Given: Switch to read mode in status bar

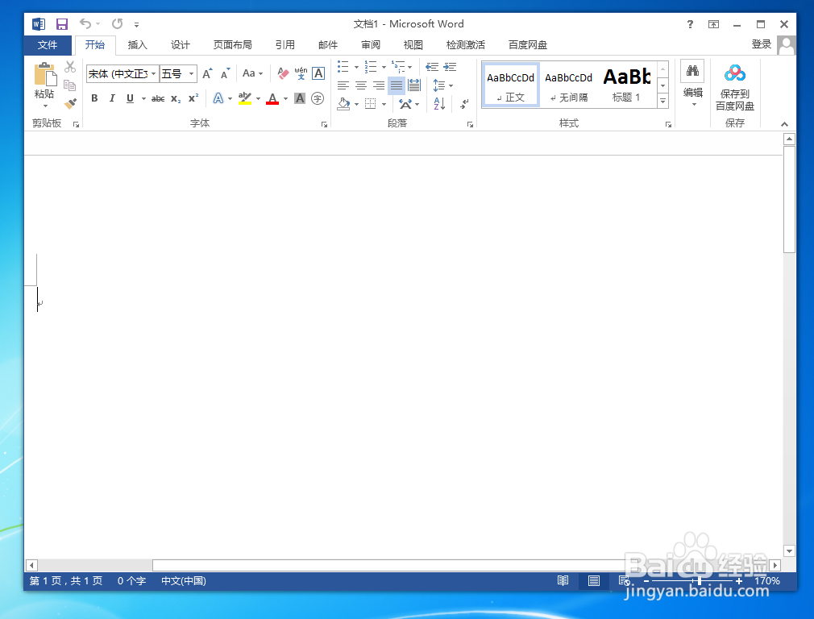Looking at the screenshot, I should click(x=563, y=580).
